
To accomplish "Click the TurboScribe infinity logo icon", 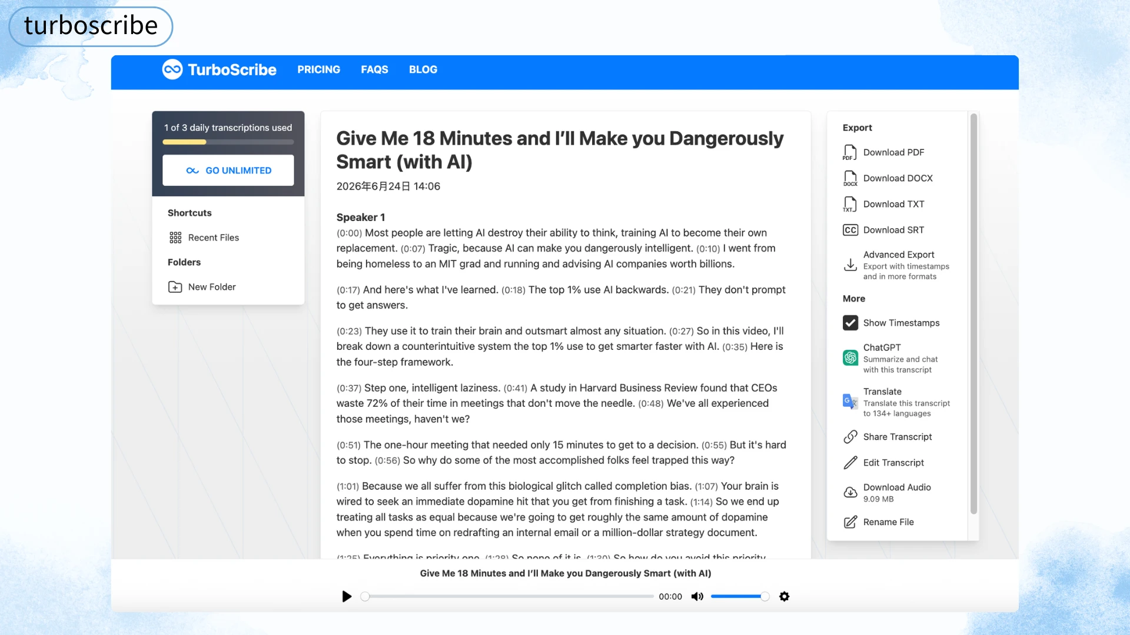I will click(172, 69).
